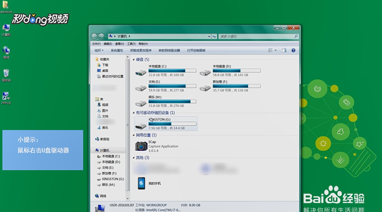Select 本地磁盘 (C:) in the navigation tree
Viewport: 382px width, 212px height.
(108, 156)
